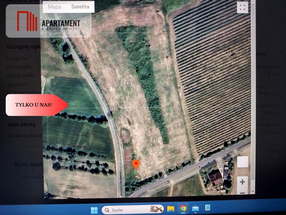Open the Windows Start menu
The height and width of the screenshot is (215, 286).
tap(94, 210)
